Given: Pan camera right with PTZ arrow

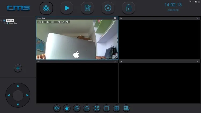Looking at the screenshot, I should coord(27,95).
